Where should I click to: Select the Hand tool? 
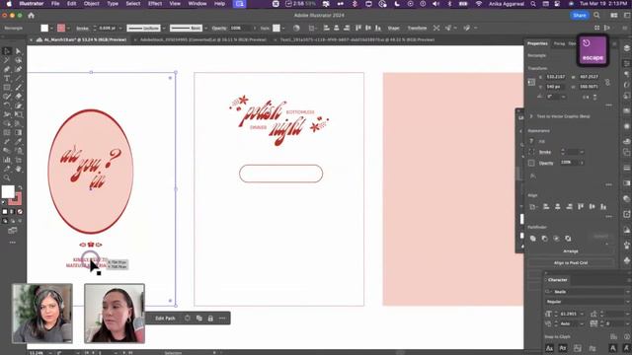(19, 169)
